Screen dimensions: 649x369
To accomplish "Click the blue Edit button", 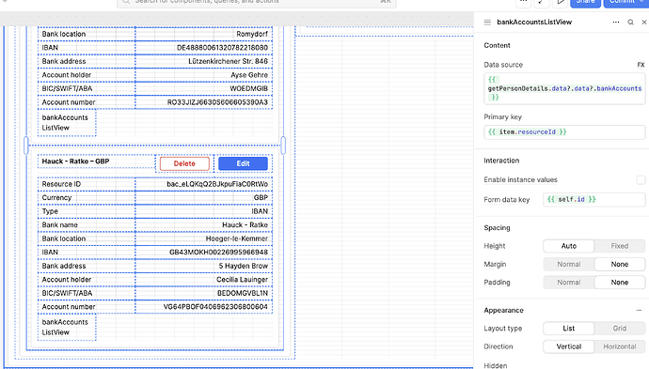I will 243,163.
